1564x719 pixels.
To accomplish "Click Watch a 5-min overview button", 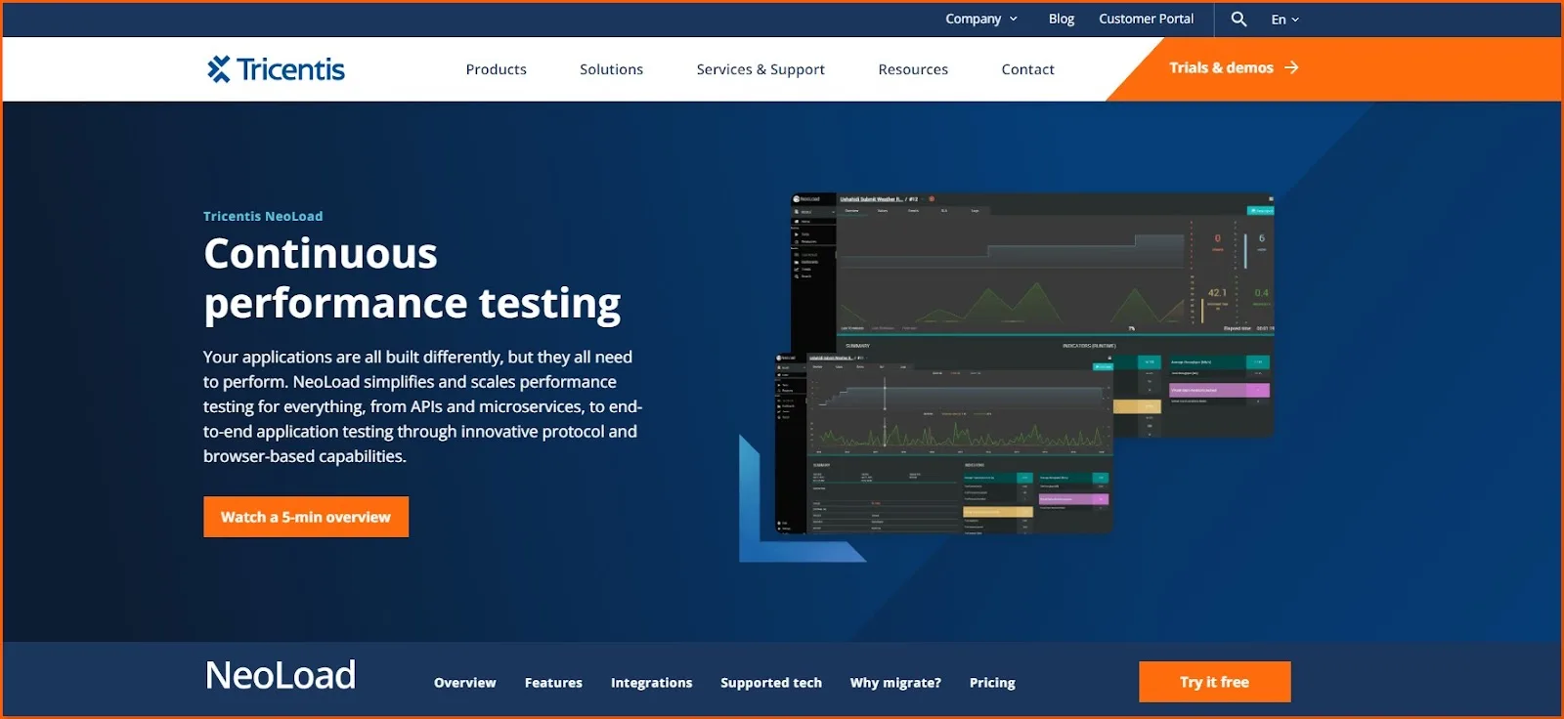I will pos(306,517).
